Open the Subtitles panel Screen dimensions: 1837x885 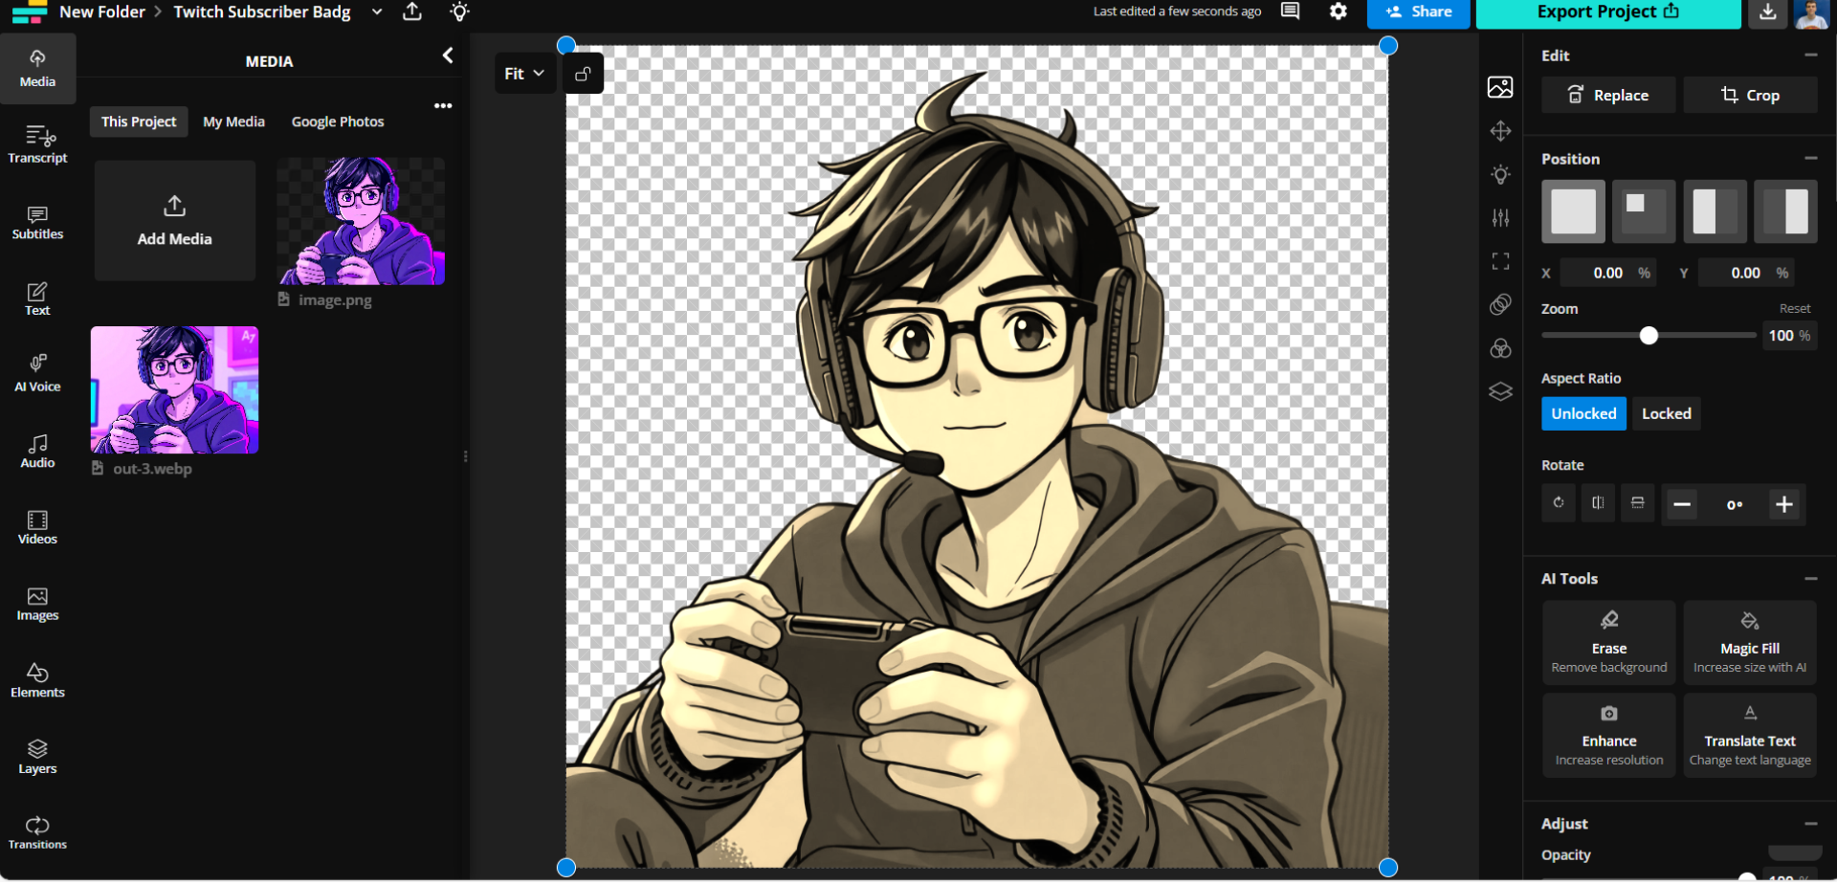[x=37, y=222]
